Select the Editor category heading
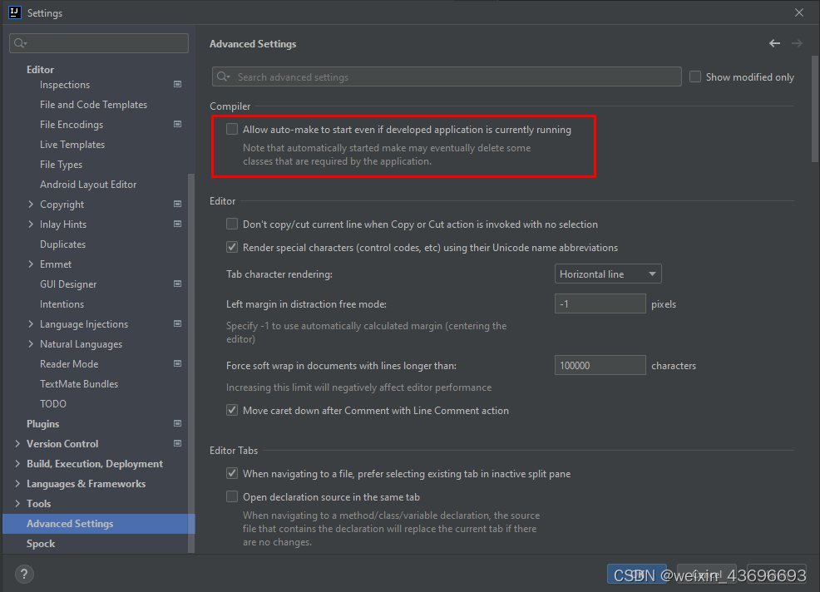The image size is (820, 592). 40,70
